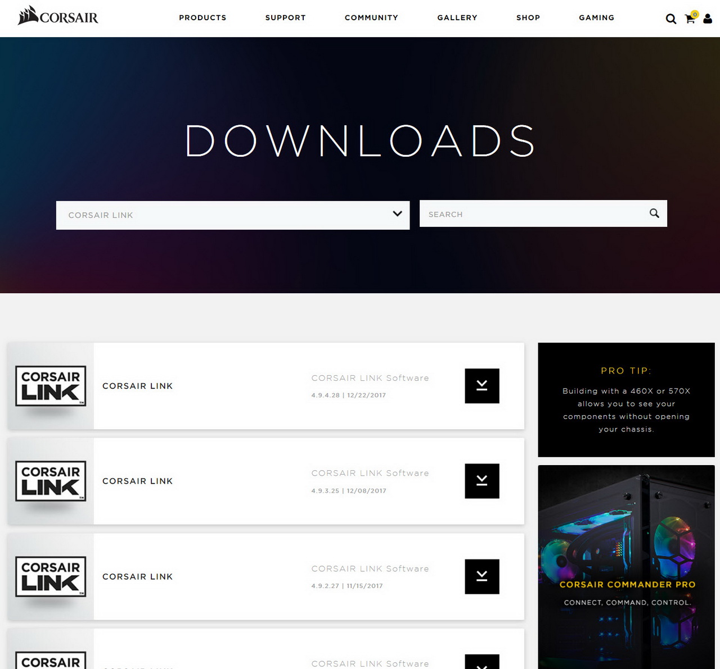Click the Pro Tip panel about 460X or 570X
The image size is (720, 669).
(x=626, y=400)
